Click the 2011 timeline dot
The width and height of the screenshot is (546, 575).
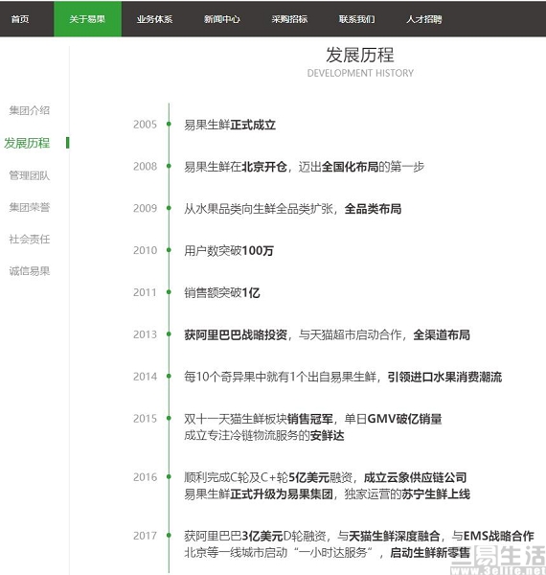click(x=169, y=292)
